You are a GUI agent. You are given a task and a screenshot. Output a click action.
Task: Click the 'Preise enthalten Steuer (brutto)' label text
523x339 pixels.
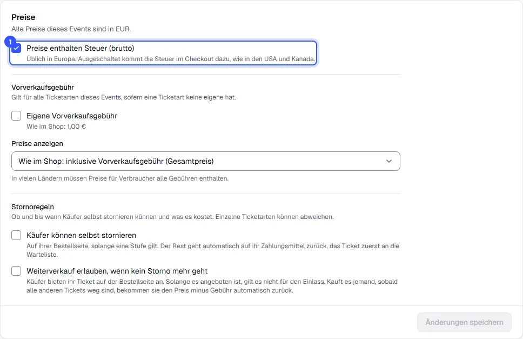(81, 48)
